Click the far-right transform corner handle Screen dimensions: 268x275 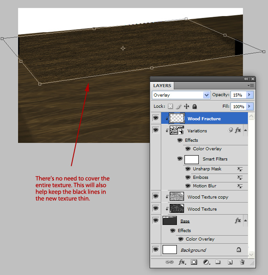tap(264, 51)
